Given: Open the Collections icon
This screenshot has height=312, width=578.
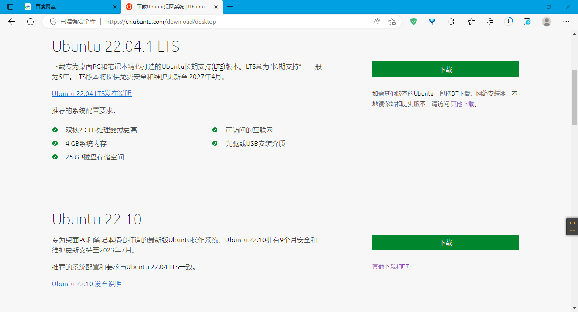Looking at the screenshot, I should 490,22.
